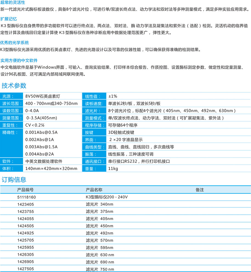Viewport: 251px width, 272px height.
Task: Click the 产品编号 column header
Action: pyautogui.click(x=25, y=190)
